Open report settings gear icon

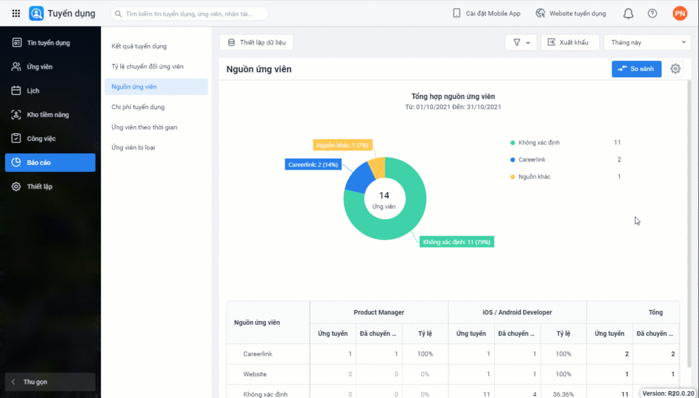(675, 69)
